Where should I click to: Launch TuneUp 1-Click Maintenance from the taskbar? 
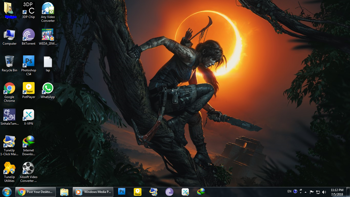(x=153, y=192)
